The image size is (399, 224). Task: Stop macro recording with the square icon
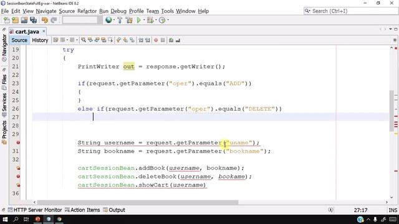163,40
